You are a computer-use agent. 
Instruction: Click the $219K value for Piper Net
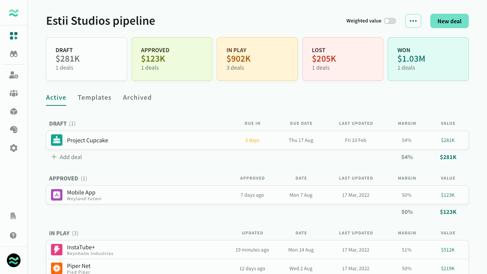(x=448, y=268)
